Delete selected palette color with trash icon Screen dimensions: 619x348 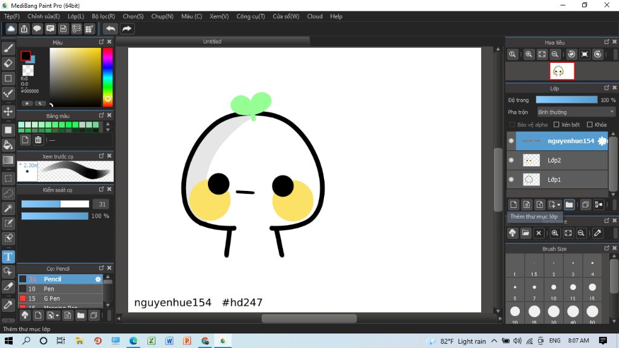click(x=38, y=140)
